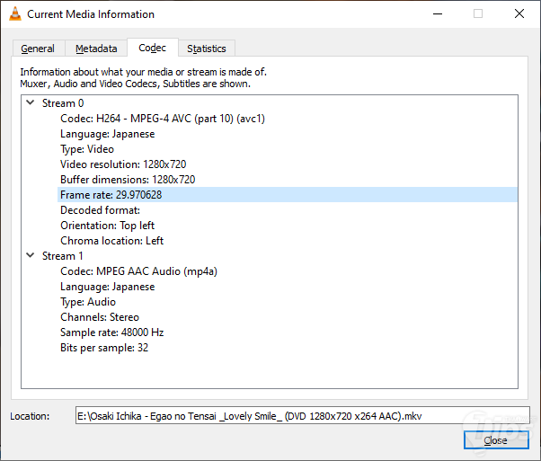The image size is (541, 461).
Task: Select the Type: Audio row
Action: 288,302
